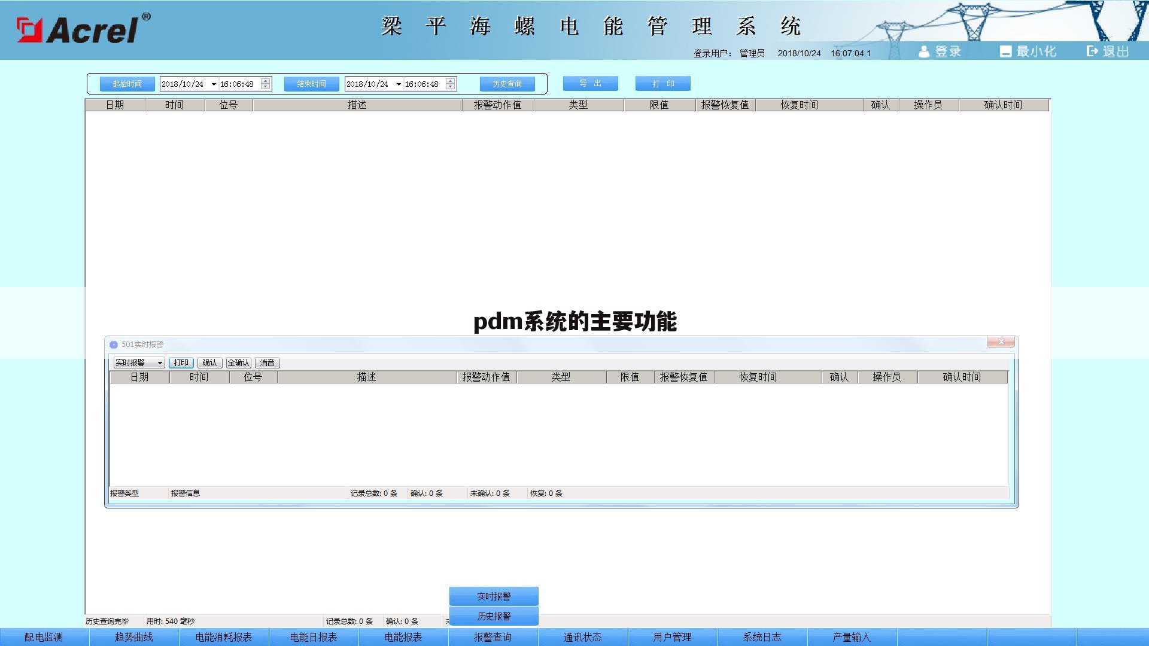1149x646 pixels.
Task: Click the 最小化 icon button
Action: [x=1005, y=52]
